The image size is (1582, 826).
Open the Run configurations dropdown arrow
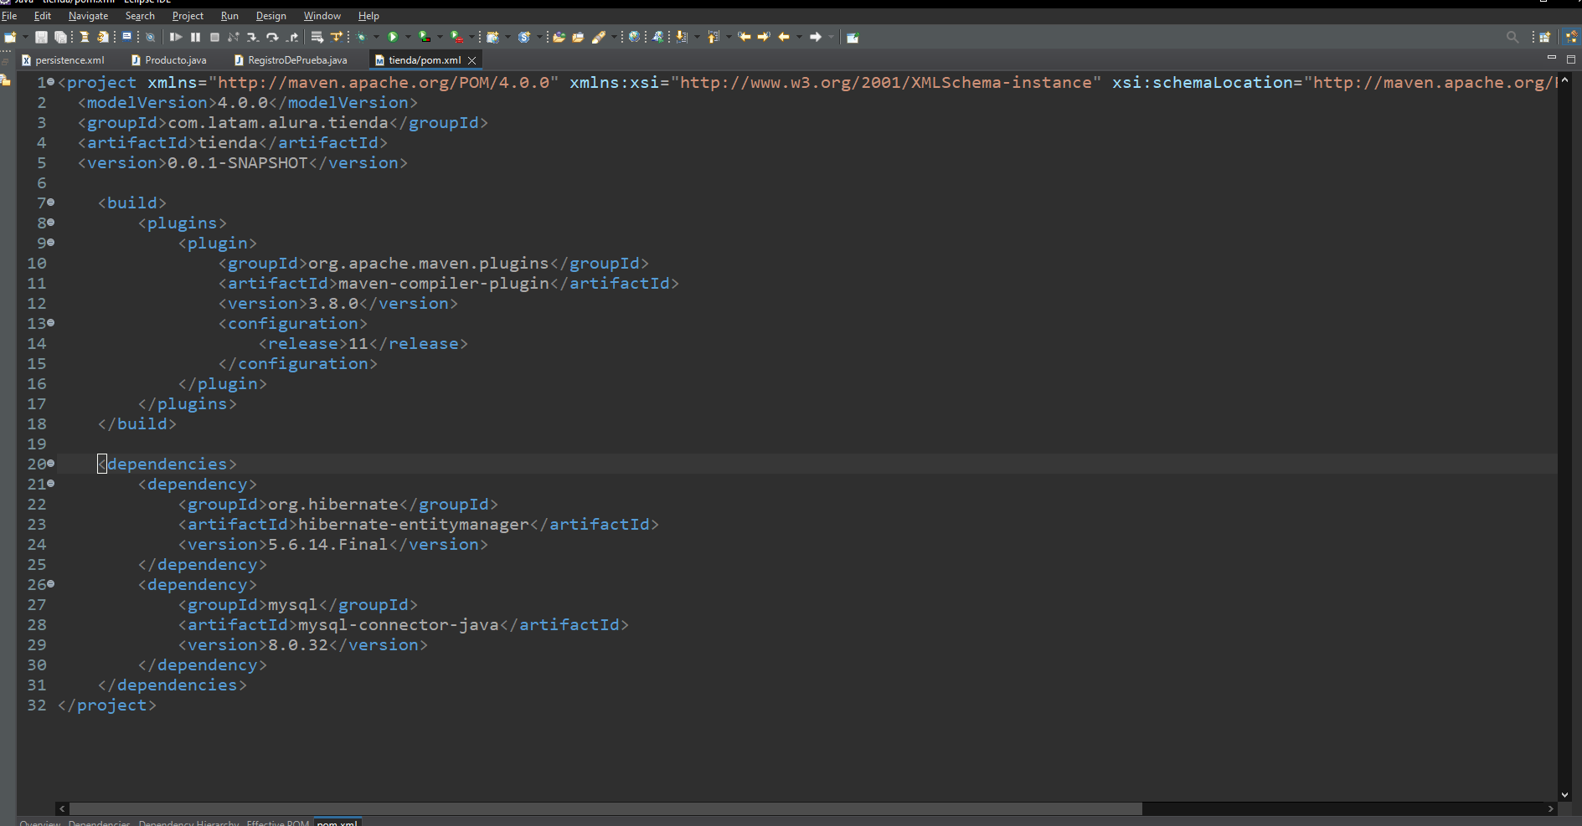click(408, 37)
